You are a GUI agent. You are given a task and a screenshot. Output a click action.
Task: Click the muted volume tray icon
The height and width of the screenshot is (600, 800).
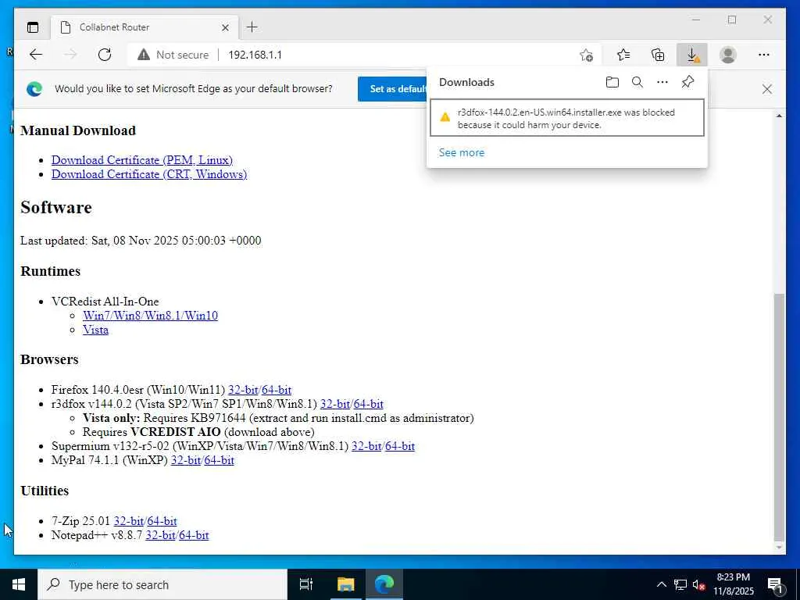point(698,584)
